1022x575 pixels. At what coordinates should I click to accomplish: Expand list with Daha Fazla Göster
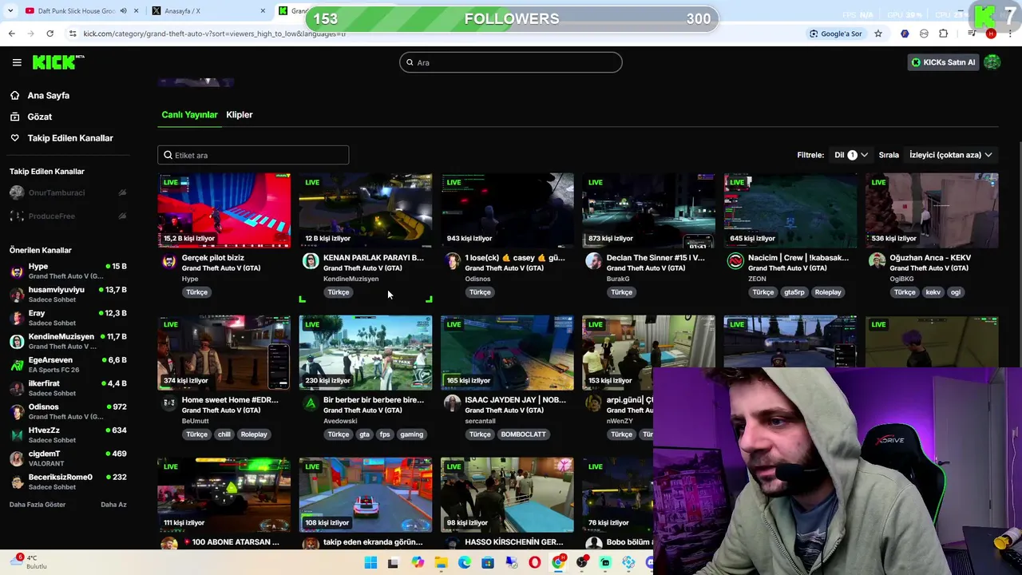(38, 505)
